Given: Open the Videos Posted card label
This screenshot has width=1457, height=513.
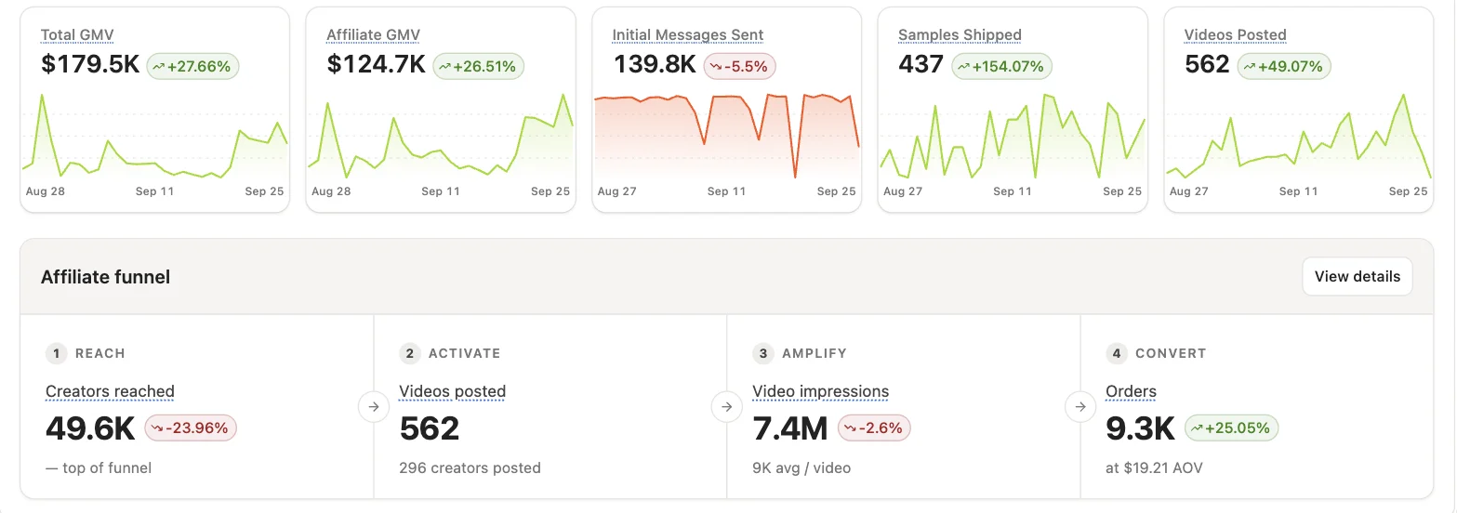Looking at the screenshot, I should pos(1235,35).
